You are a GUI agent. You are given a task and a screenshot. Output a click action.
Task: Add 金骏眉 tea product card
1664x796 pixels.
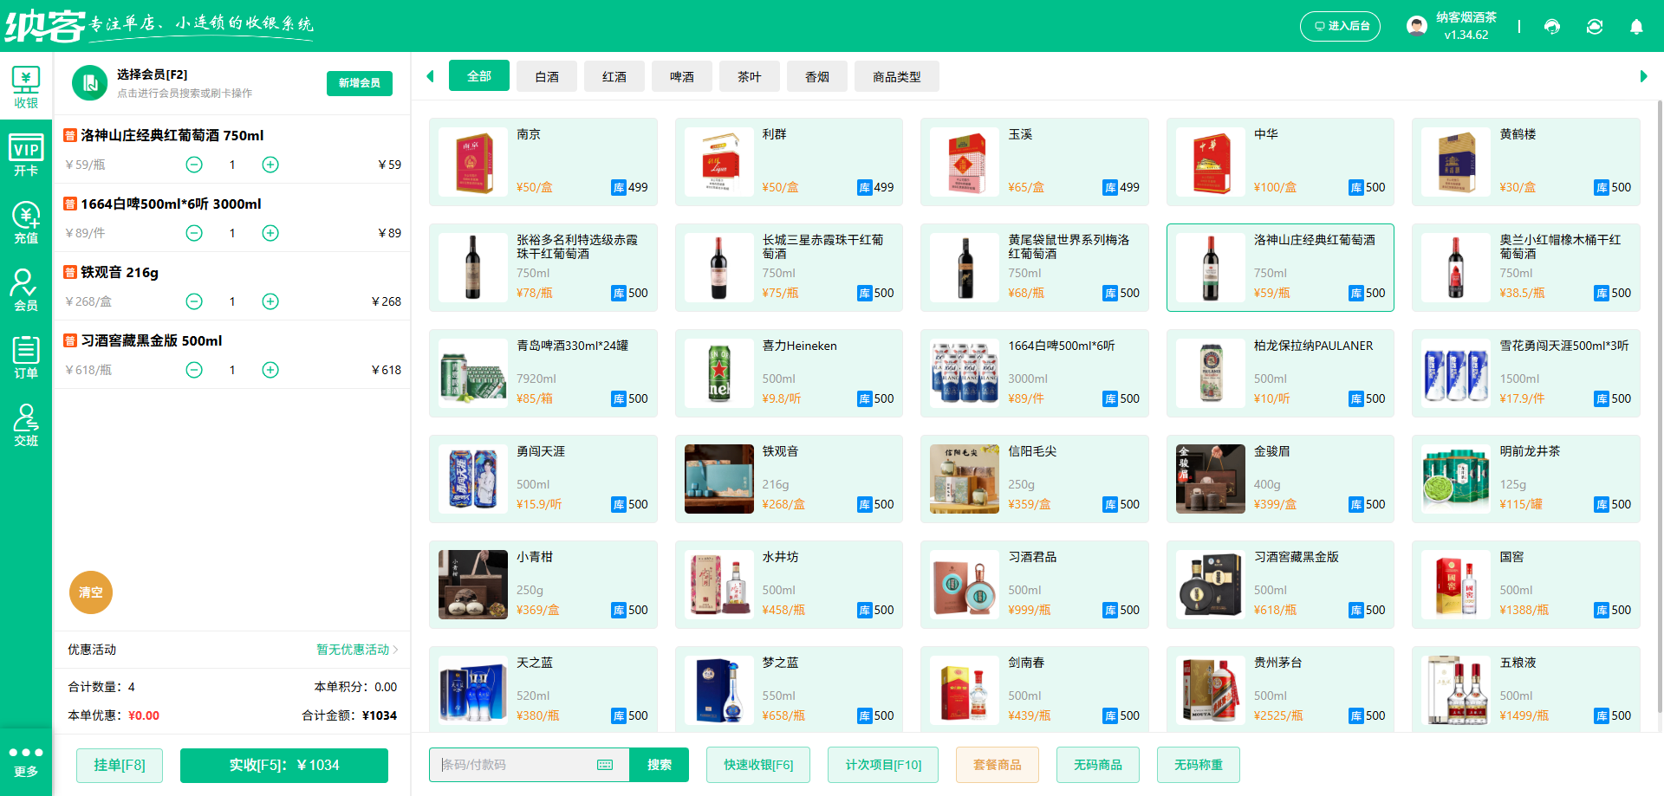coord(1280,479)
